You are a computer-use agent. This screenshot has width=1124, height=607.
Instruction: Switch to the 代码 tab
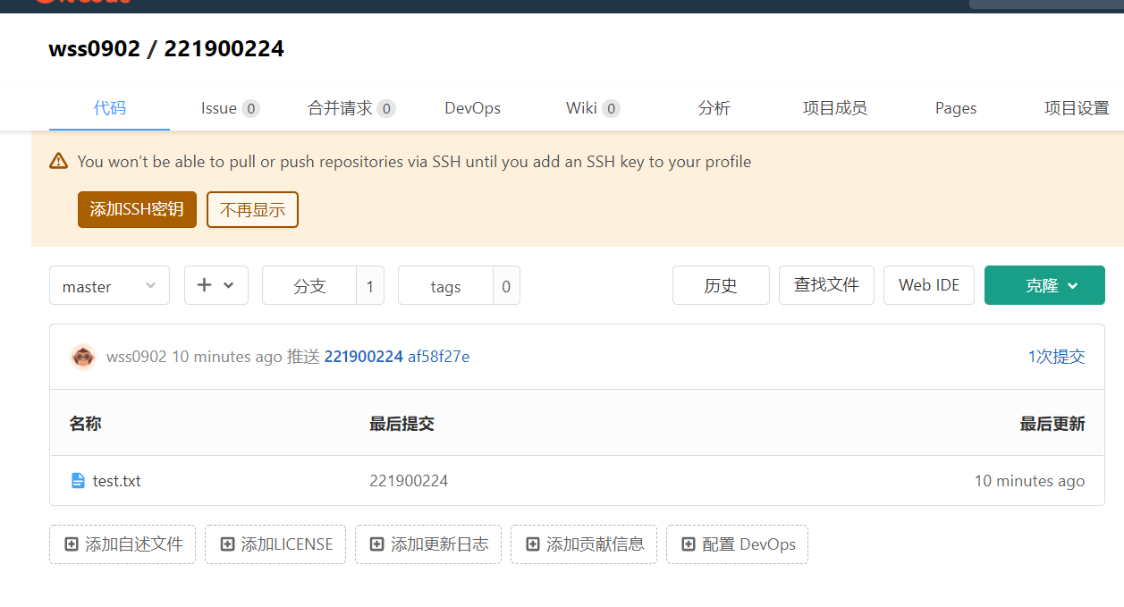coord(110,108)
